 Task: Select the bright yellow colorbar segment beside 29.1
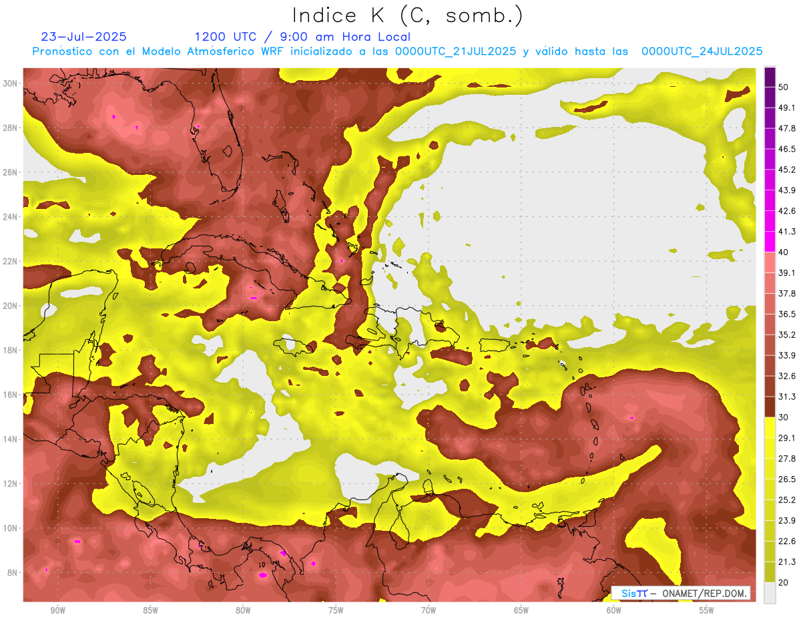tap(770, 428)
